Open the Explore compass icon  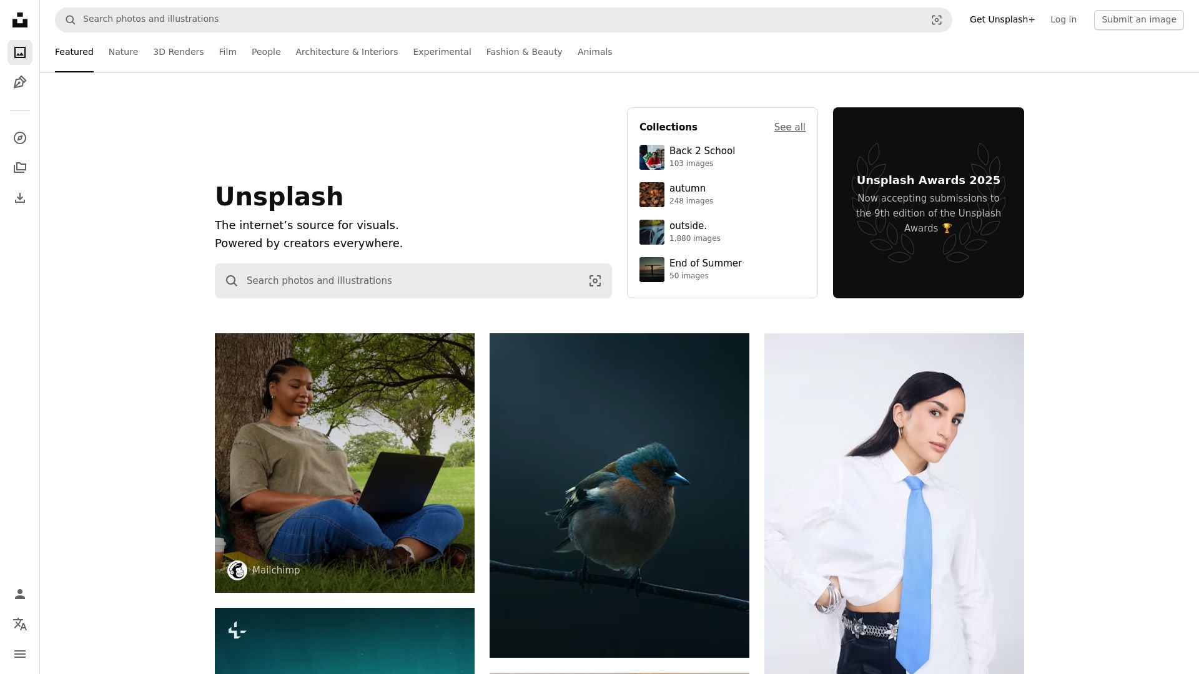[x=20, y=138]
